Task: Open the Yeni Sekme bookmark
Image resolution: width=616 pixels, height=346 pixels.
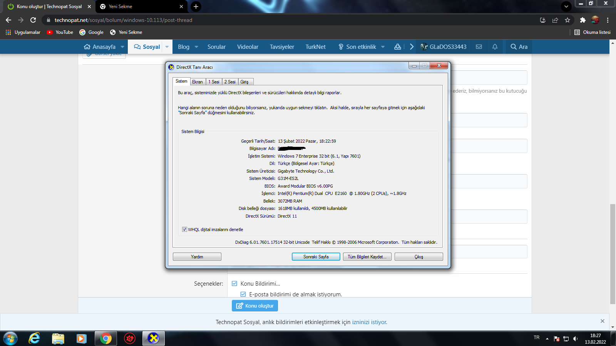Action: point(126,32)
